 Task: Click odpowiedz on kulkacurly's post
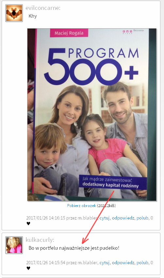click(123, 263)
